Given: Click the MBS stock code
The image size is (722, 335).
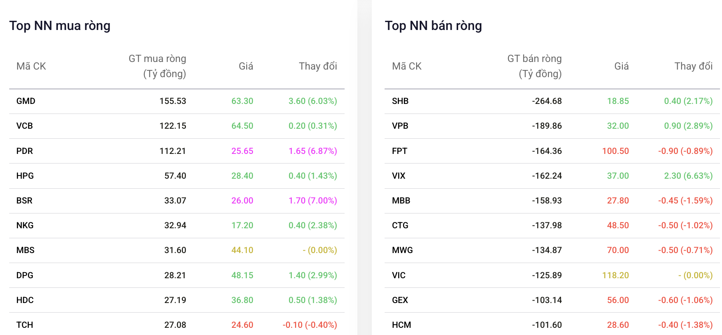Looking at the screenshot, I should [25, 250].
